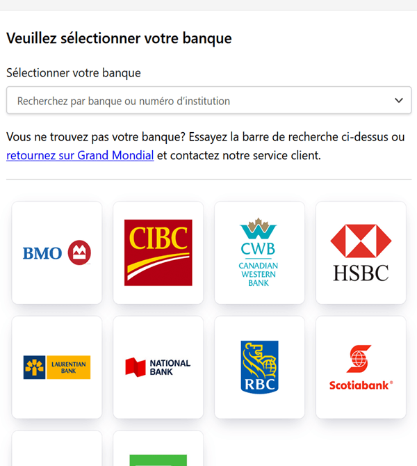Pick Canadian Western Bank logo
Viewport: 417px width, 466px height.
[x=259, y=252]
